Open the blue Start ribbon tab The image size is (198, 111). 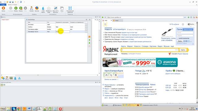tap(3, 5)
